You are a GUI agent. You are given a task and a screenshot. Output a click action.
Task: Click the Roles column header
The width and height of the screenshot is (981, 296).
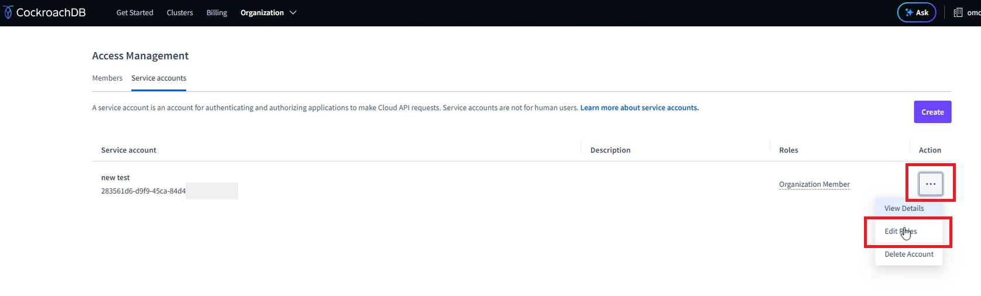(788, 150)
